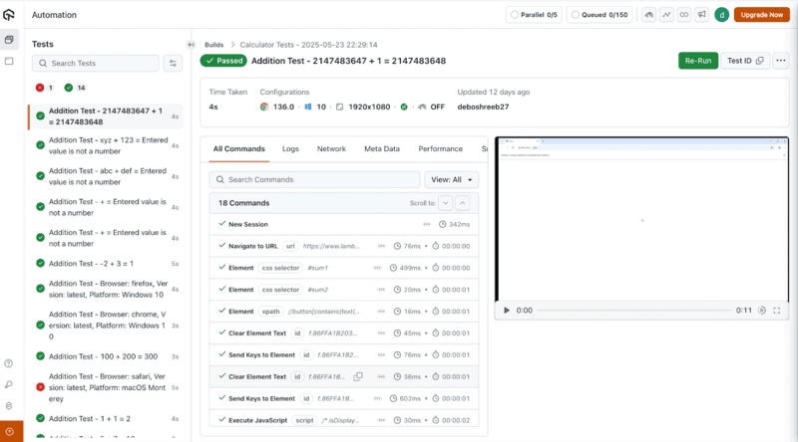
Task: Play the test recording video
Action: click(507, 311)
